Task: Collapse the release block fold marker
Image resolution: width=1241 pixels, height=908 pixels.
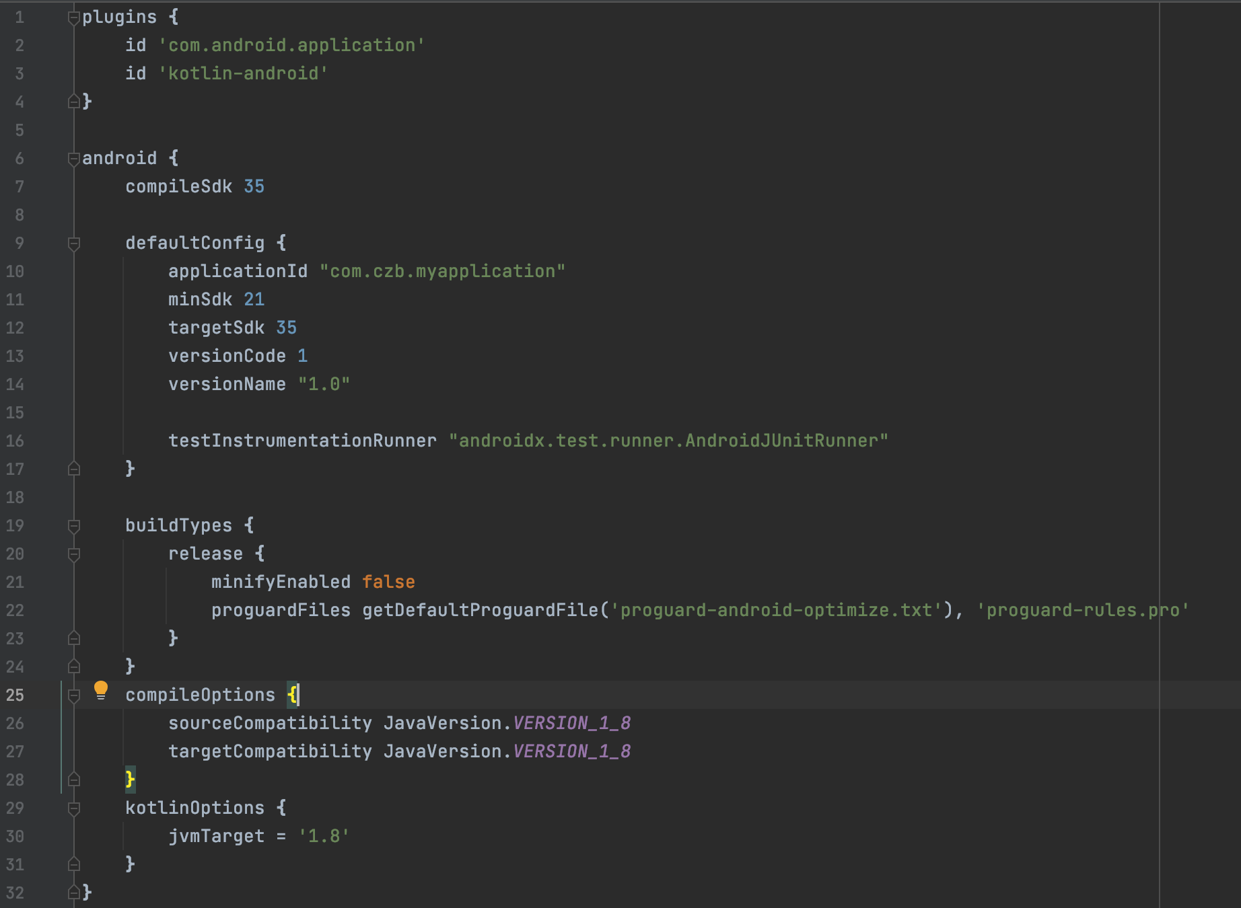Action: (73, 554)
